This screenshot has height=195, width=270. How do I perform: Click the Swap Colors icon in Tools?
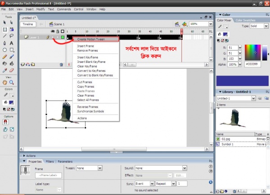(13, 109)
